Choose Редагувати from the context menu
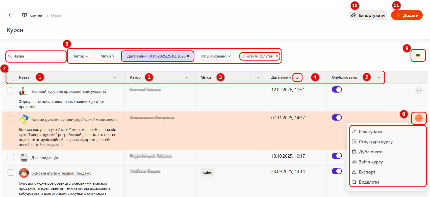430x197 pixels. [370, 132]
